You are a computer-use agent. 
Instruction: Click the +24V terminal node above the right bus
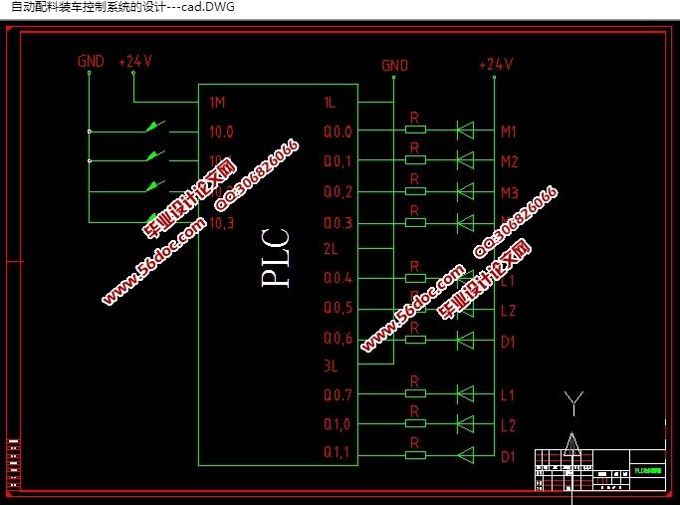click(495, 78)
